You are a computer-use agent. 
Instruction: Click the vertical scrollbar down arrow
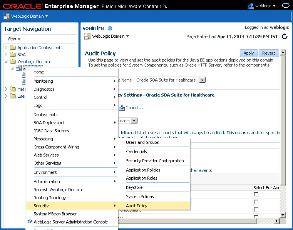(x=283, y=215)
